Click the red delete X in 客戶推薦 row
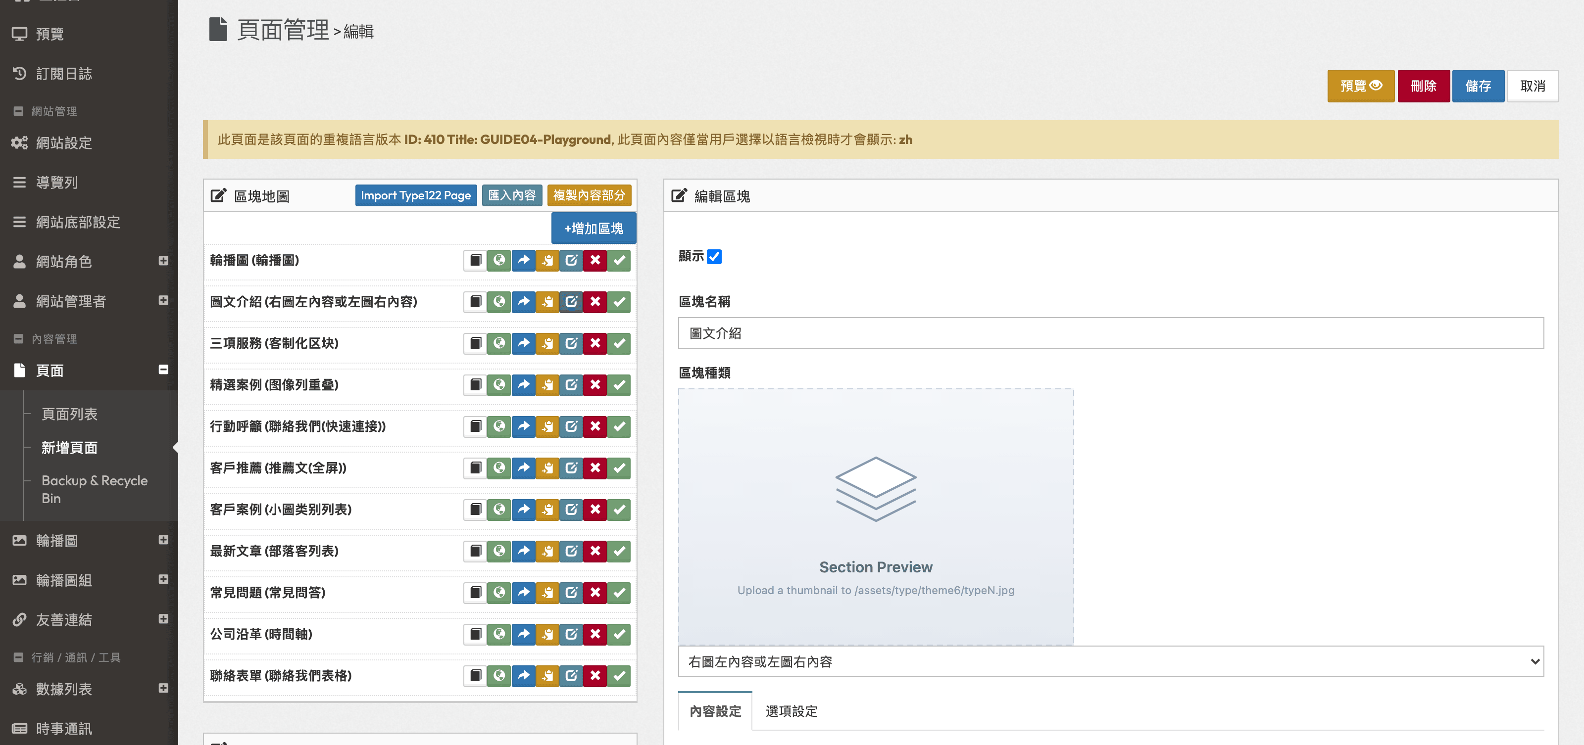1584x745 pixels. click(595, 468)
